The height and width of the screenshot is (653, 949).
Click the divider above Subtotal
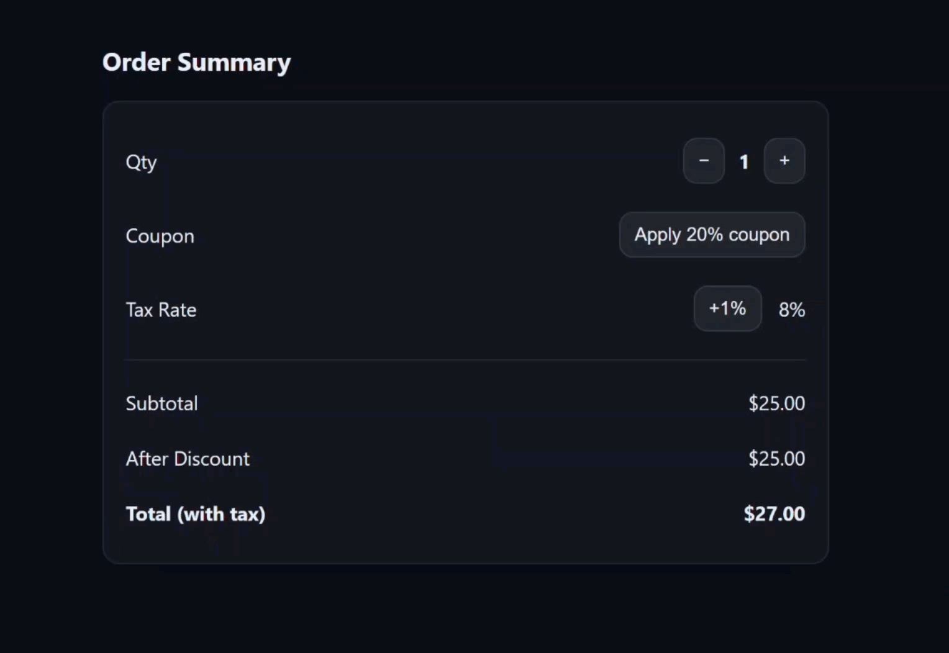coord(465,359)
